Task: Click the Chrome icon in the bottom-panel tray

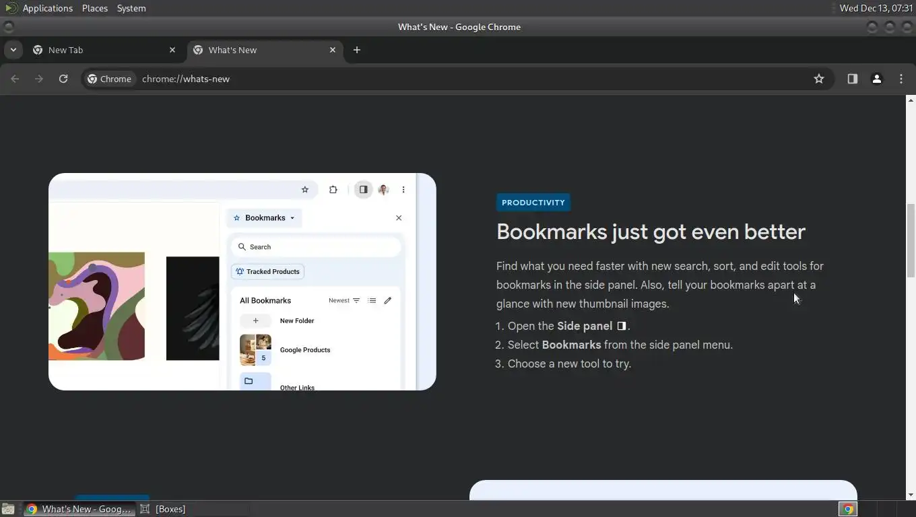Action: [848, 509]
